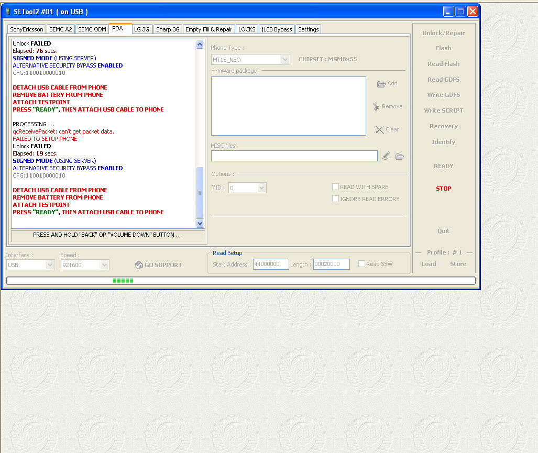This screenshot has width=538, height=453.
Task: Switch to the SonyEricsson tab
Action: tap(27, 29)
